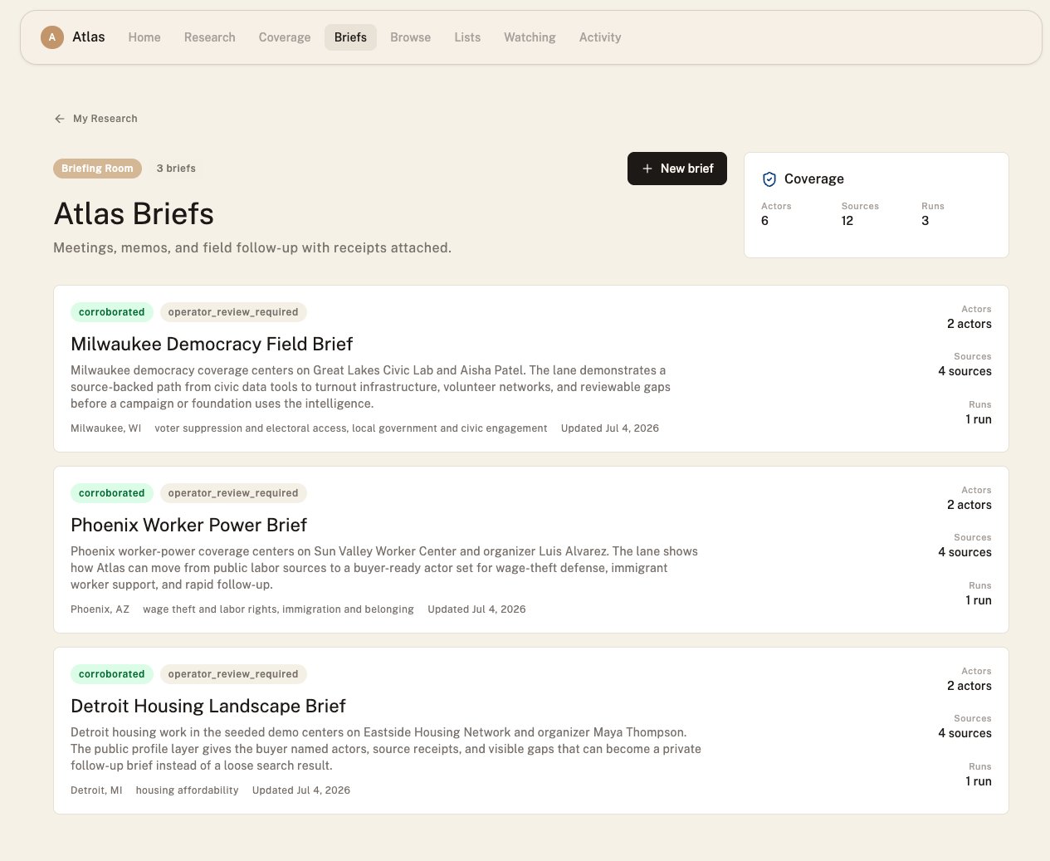Image resolution: width=1050 pixels, height=861 pixels.
Task: Click 1 run on Phoenix brief
Action: pyautogui.click(x=979, y=600)
